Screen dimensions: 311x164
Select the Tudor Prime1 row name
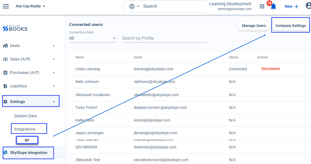86,108
